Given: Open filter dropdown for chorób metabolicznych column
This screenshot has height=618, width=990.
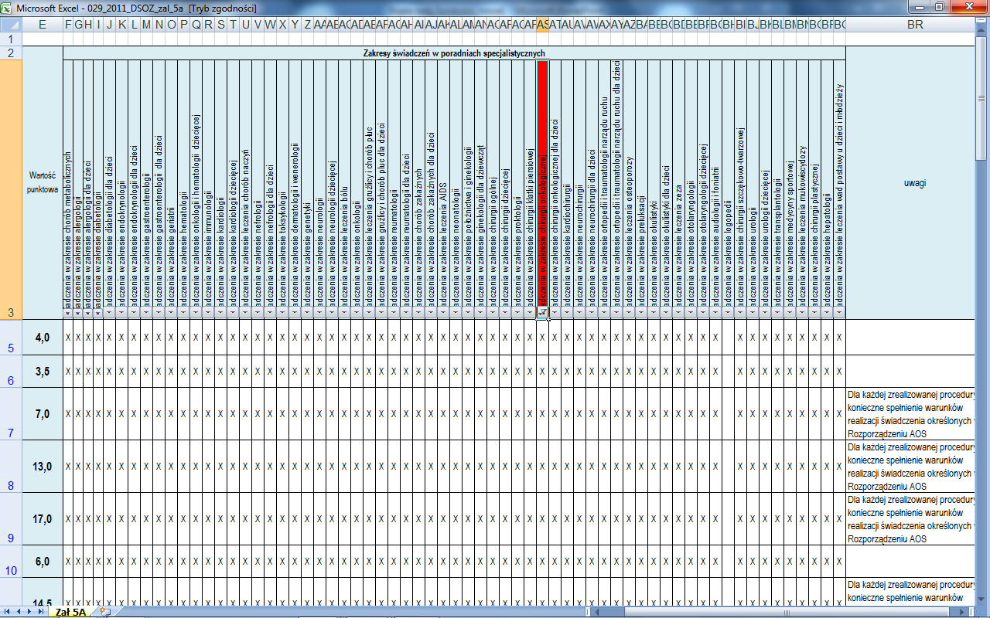Looking at the screenshot, I should [68, 312].
